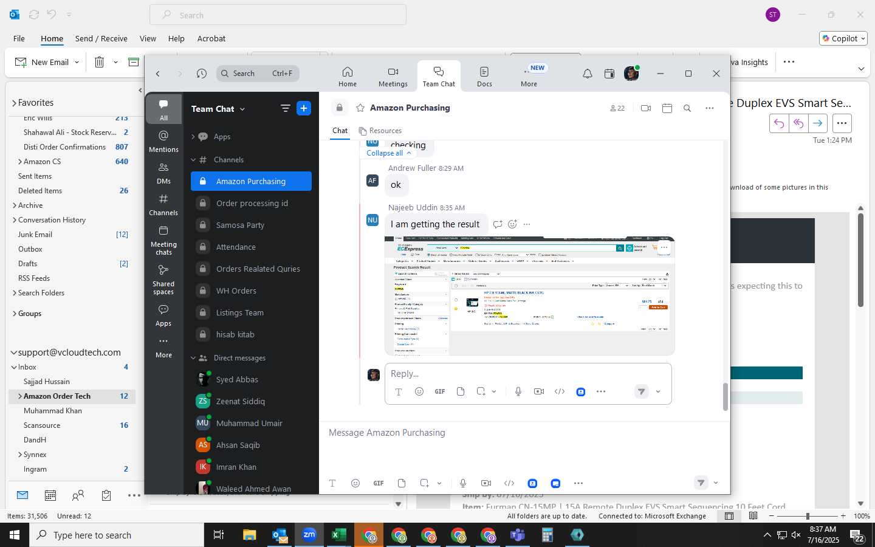Screen dimensions: 875x547
Task: Click Zoom history clock icon
Action: tap(202, 74)
